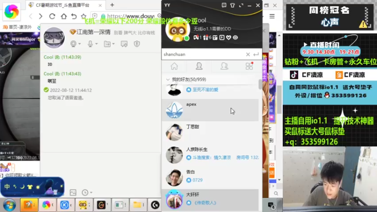
Task: Submit the YY search with the enter arrow
Action: (x=256, y=54)
